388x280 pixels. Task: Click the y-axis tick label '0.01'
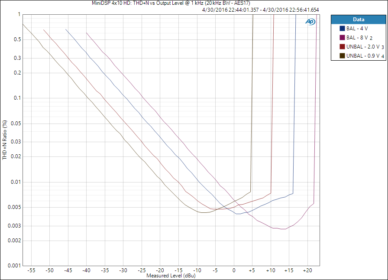coord(16,182)
